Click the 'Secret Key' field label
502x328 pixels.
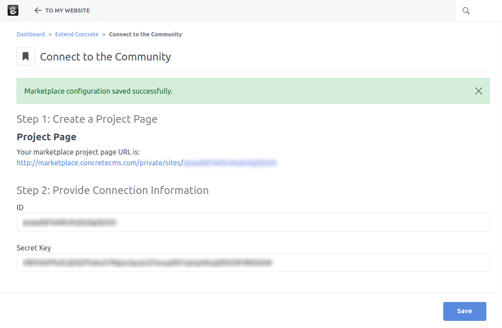[34, 248]
